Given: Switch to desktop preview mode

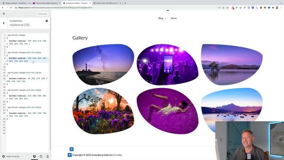Looking at the screenshot, I should click(x=35, y=156).
